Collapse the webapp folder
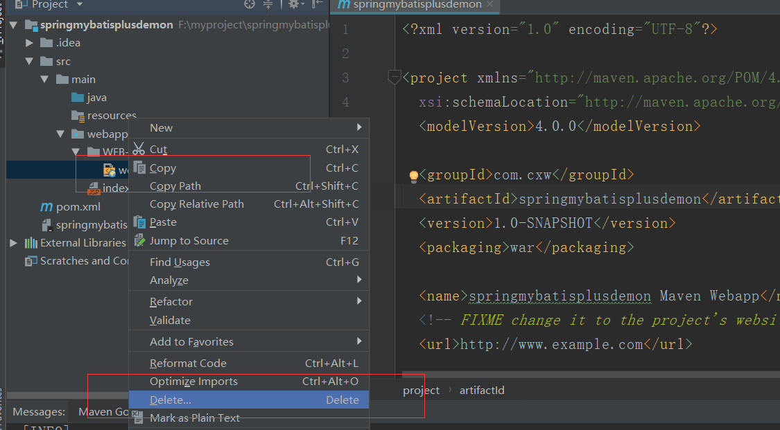This screenshot has height=430, width=780. (61, 134)
